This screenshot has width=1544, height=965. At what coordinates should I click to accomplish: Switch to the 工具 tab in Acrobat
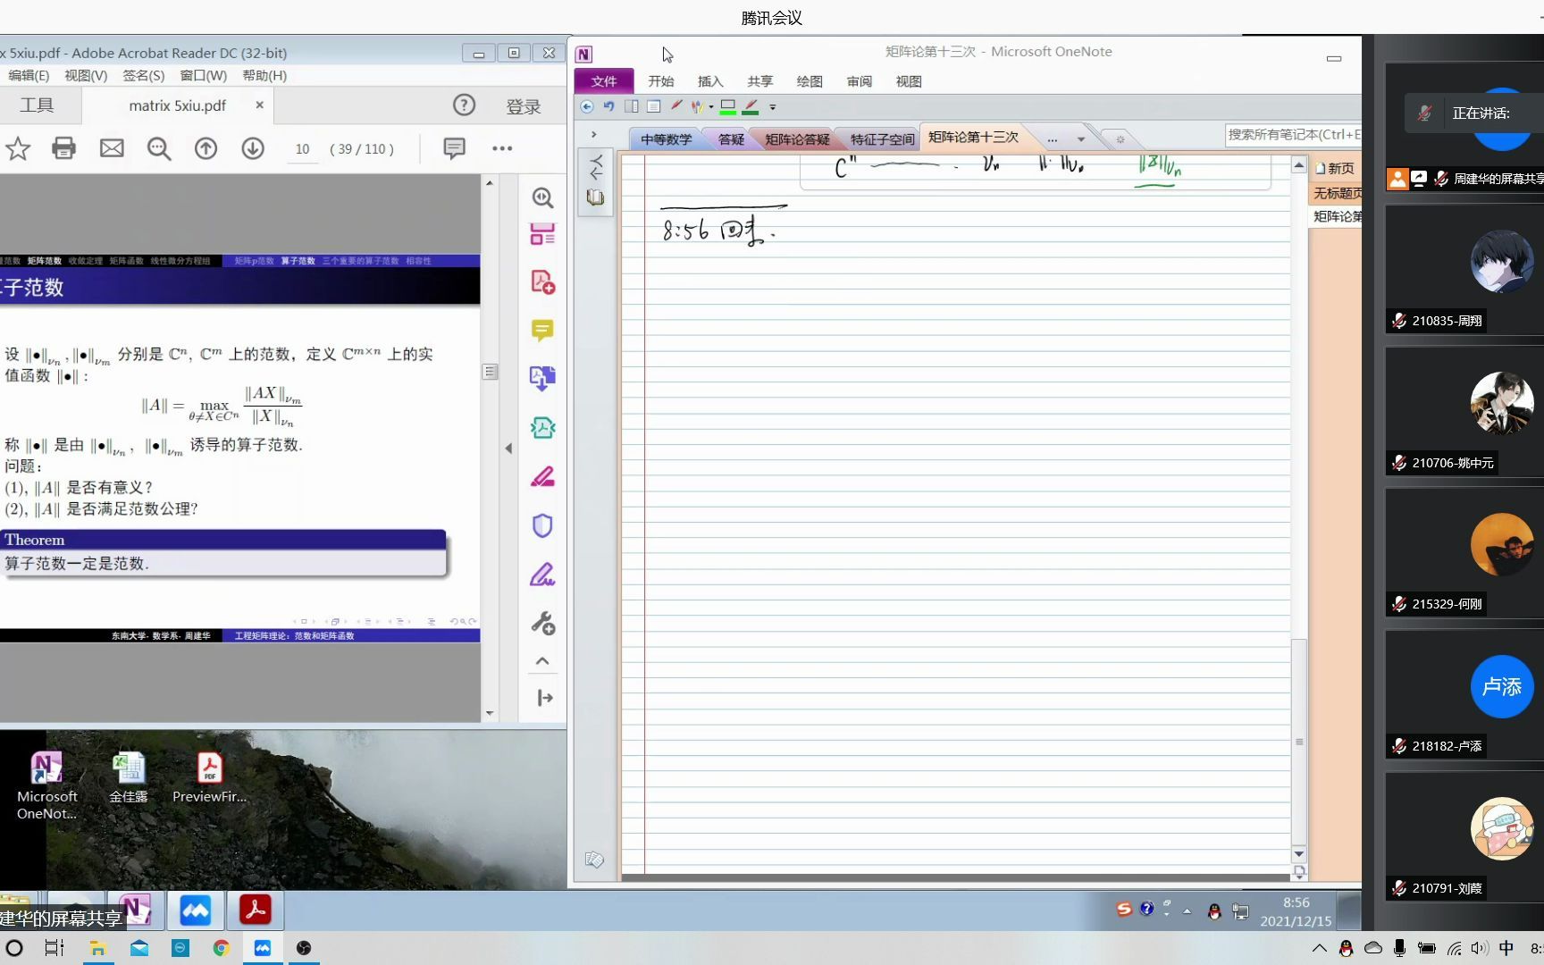[x=38, y=105]
